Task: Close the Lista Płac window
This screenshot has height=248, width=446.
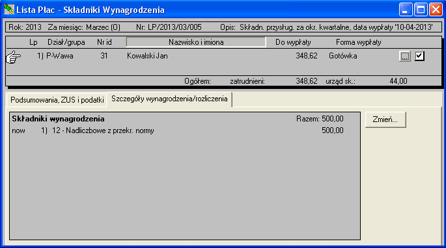Action: click(x=436, y=10)
